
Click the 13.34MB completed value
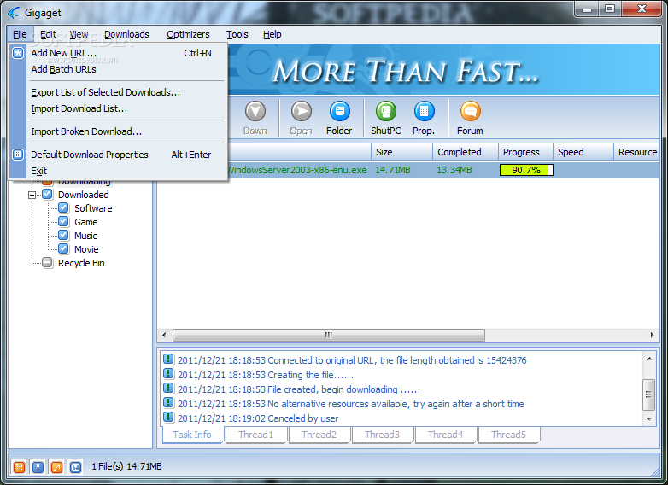click(454, 170)
